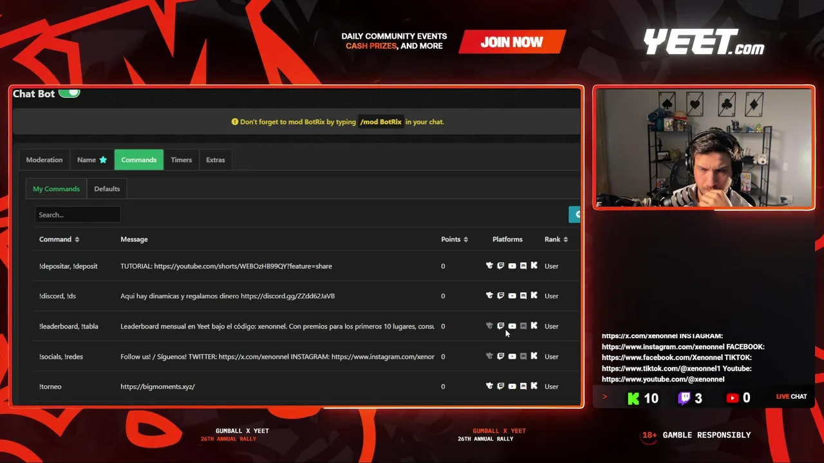Click the Trovo icon in the !depositar row
824x463 pixels.
489,266
